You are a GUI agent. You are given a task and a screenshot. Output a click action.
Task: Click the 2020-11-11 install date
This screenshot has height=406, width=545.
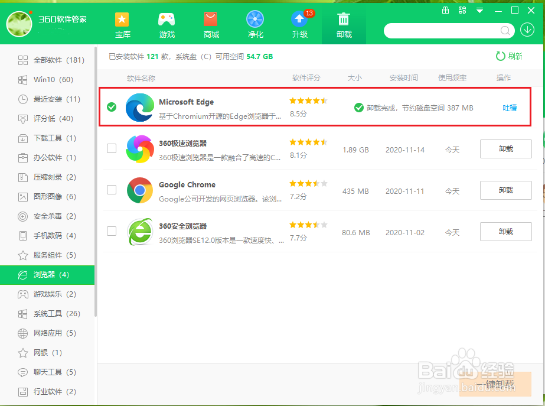pyautogui.click(x=405, y=191)
